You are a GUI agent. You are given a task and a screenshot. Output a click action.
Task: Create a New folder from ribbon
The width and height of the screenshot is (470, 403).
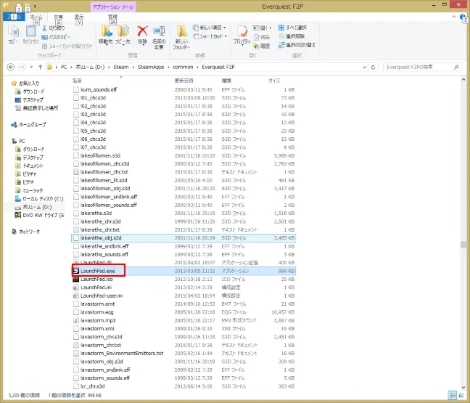point(181,37)
